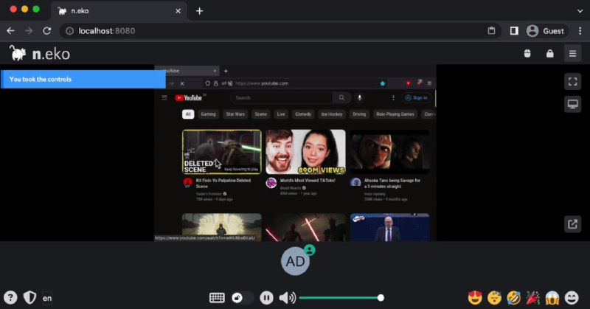The height and width of the screenshot is (309, 590).
Task: Click the Guest profile button
Action: coord(546,31)
